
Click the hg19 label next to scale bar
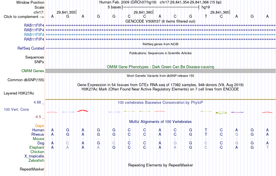click(206, 7)
